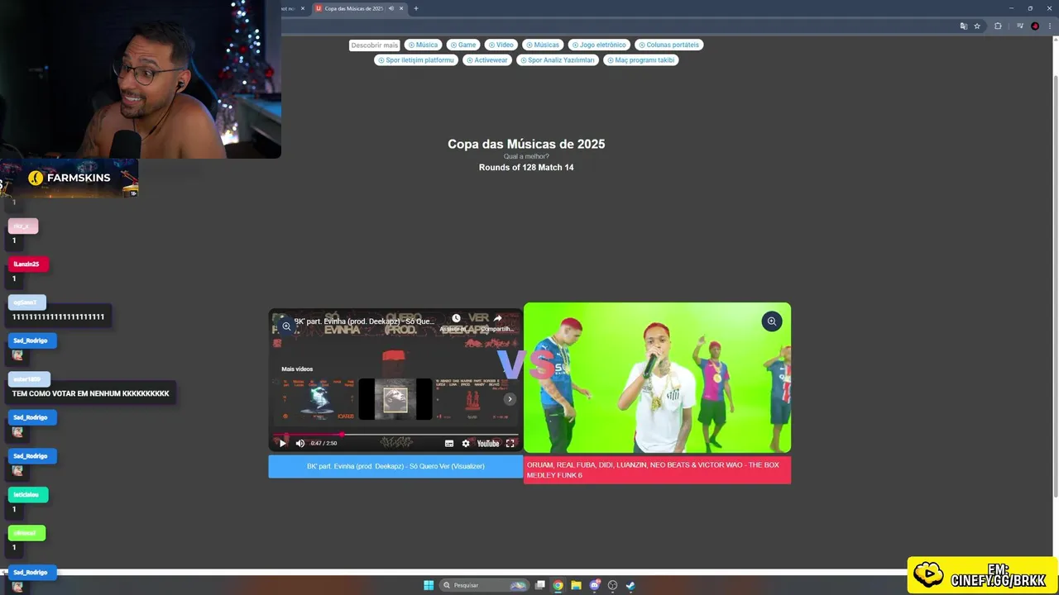Open the first suggested video thumbnail
Image resolution: width=1059 pixels, height=595 pixels.
click(319, 400)
